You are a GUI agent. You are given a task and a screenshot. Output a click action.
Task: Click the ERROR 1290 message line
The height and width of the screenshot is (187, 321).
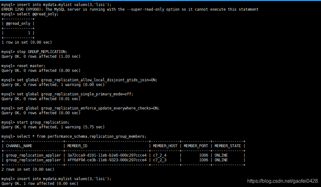(130, 9)
